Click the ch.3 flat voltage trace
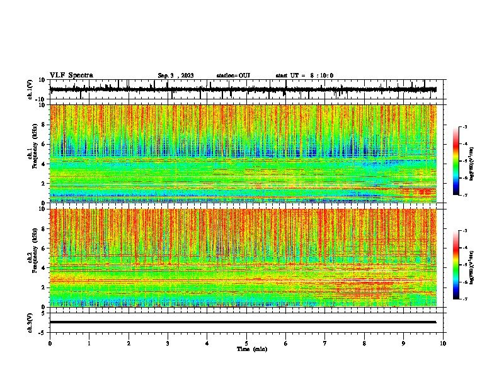This screenshot has width=499, height=385. click(243, 322)
